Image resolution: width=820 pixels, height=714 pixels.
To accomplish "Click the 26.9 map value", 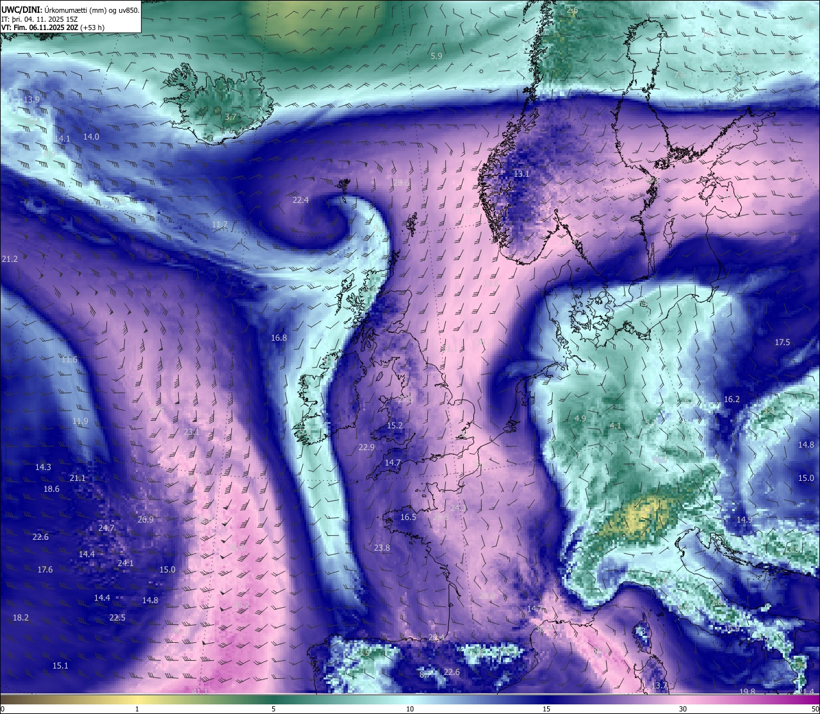I will tap(145, 520).
